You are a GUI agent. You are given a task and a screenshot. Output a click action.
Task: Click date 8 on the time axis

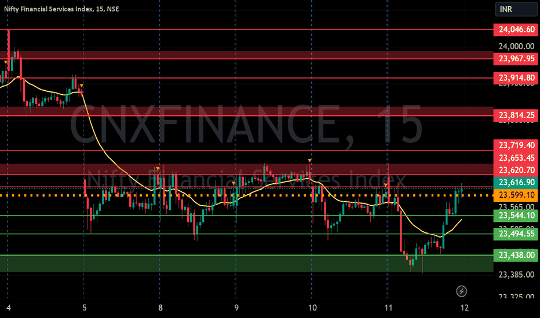point(160,308)
